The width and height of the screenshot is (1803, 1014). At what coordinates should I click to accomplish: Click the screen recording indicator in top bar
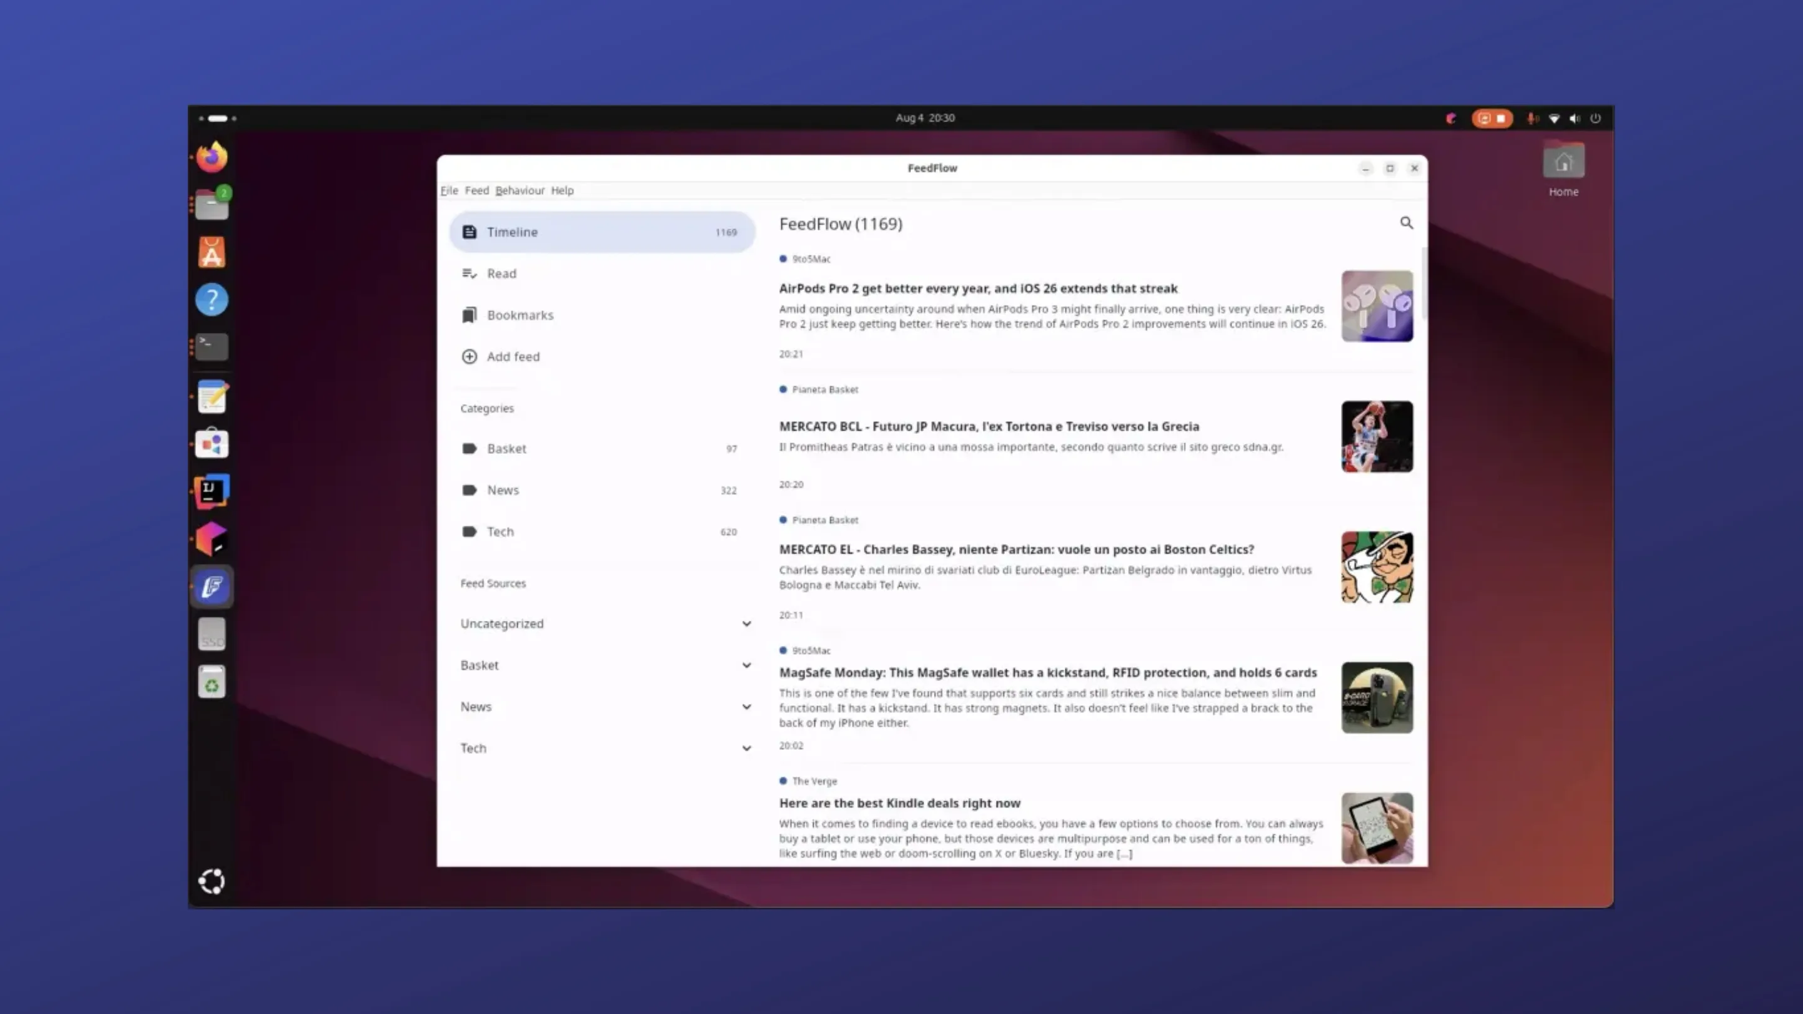point(1491,118)
